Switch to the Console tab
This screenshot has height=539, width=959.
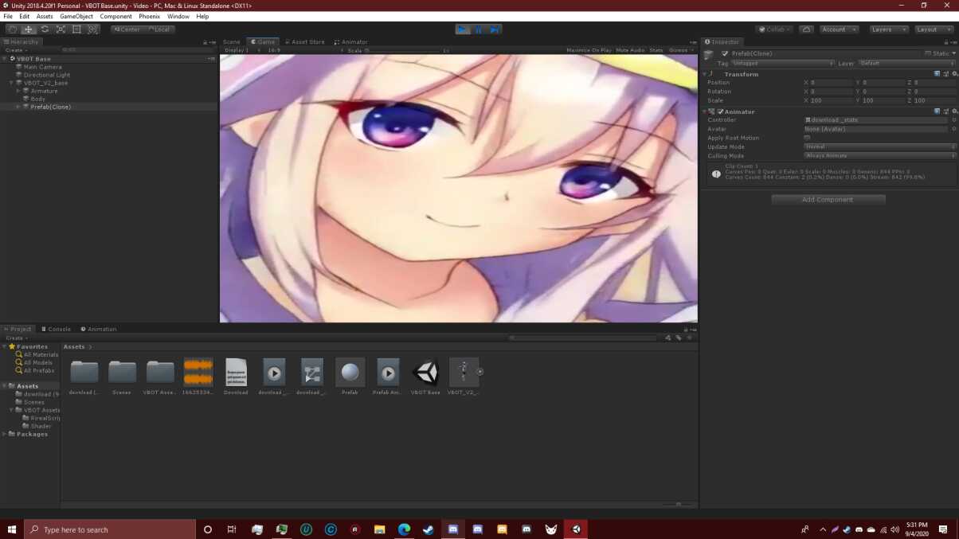(57, 329)
